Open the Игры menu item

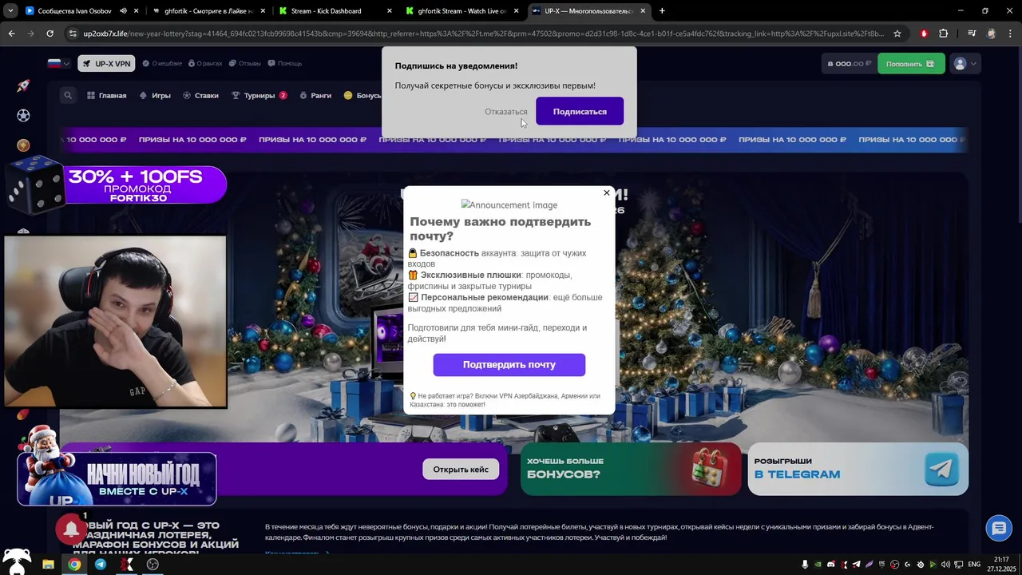(x=155, y=95)
